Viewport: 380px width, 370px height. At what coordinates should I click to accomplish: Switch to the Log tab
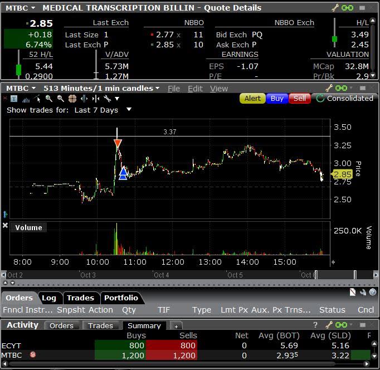(49, 298)
